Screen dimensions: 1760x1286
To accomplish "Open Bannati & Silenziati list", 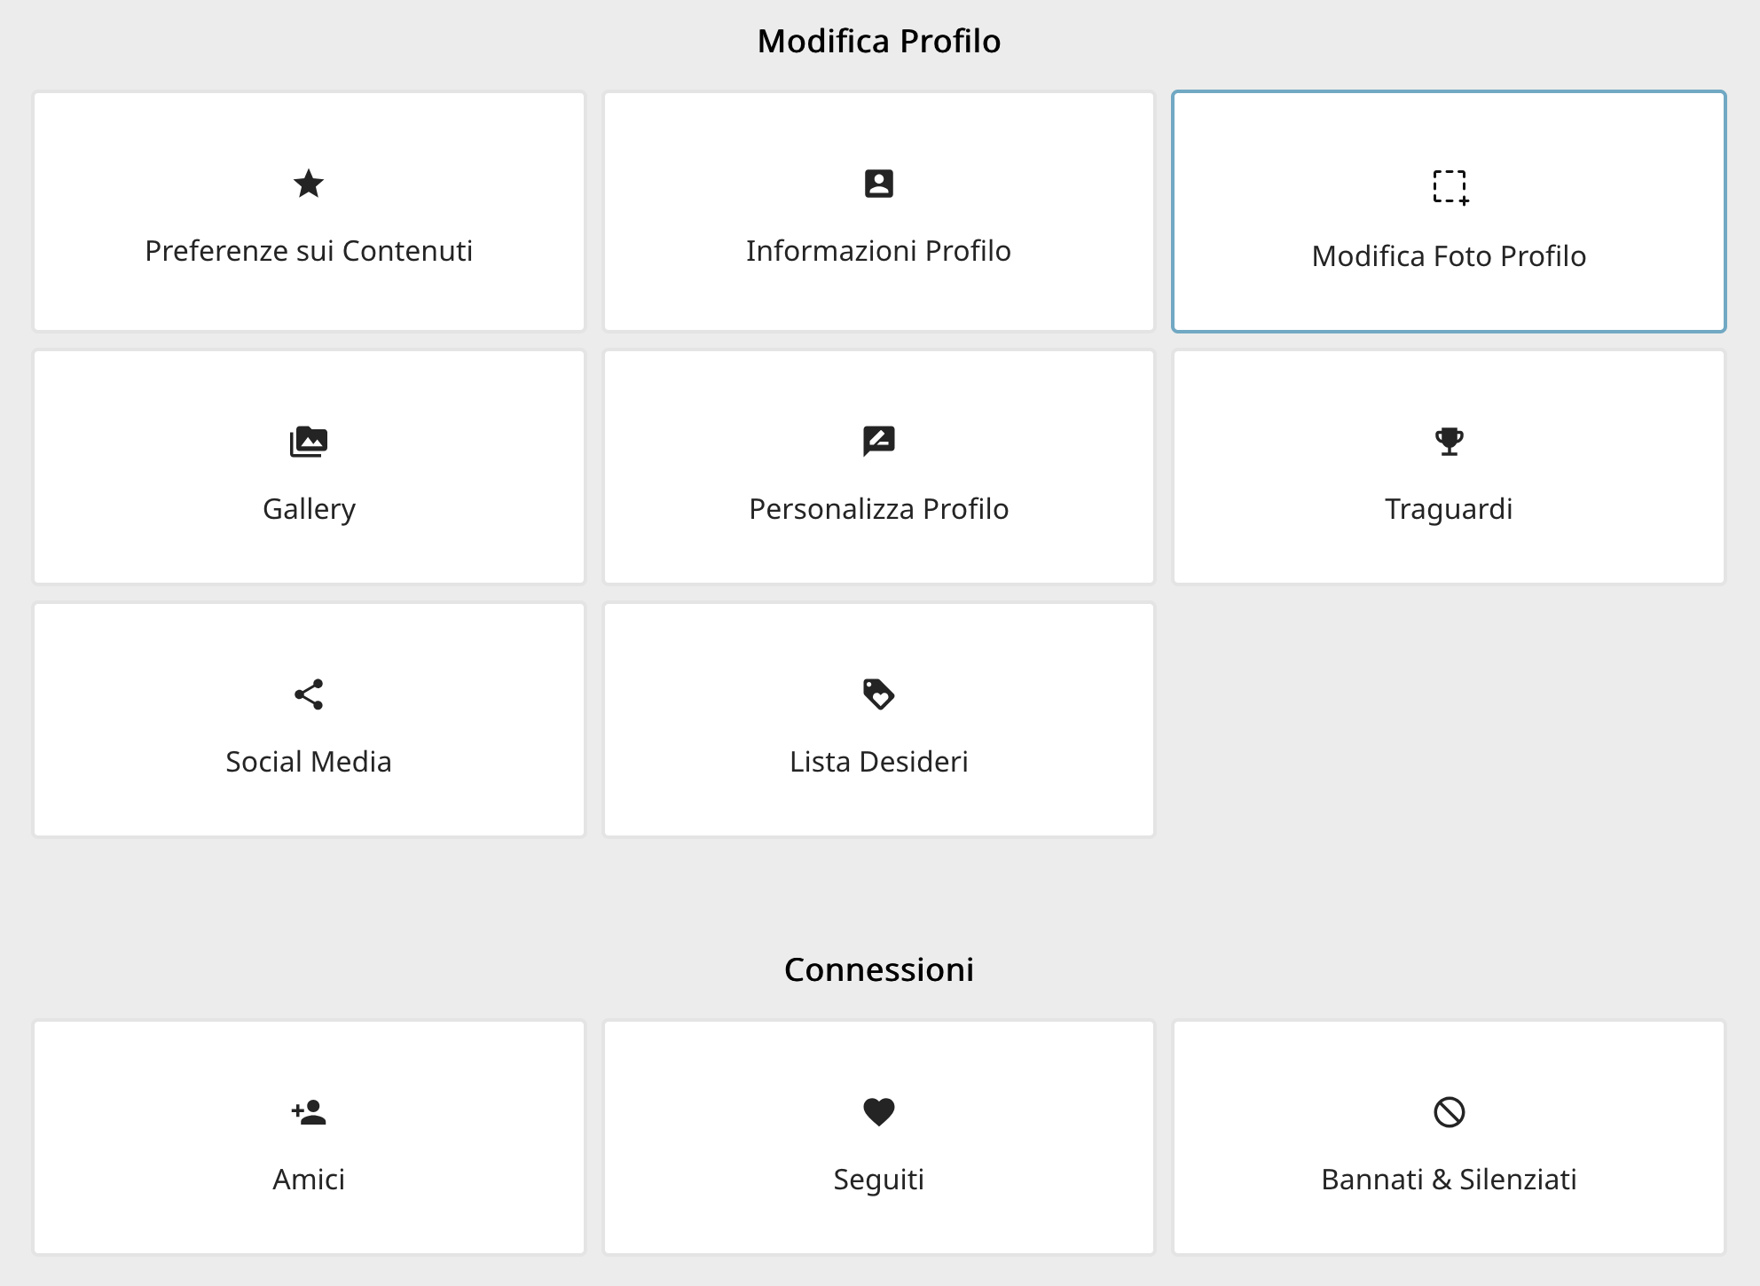I will pyautogui.click(x=1450, y=1180).
